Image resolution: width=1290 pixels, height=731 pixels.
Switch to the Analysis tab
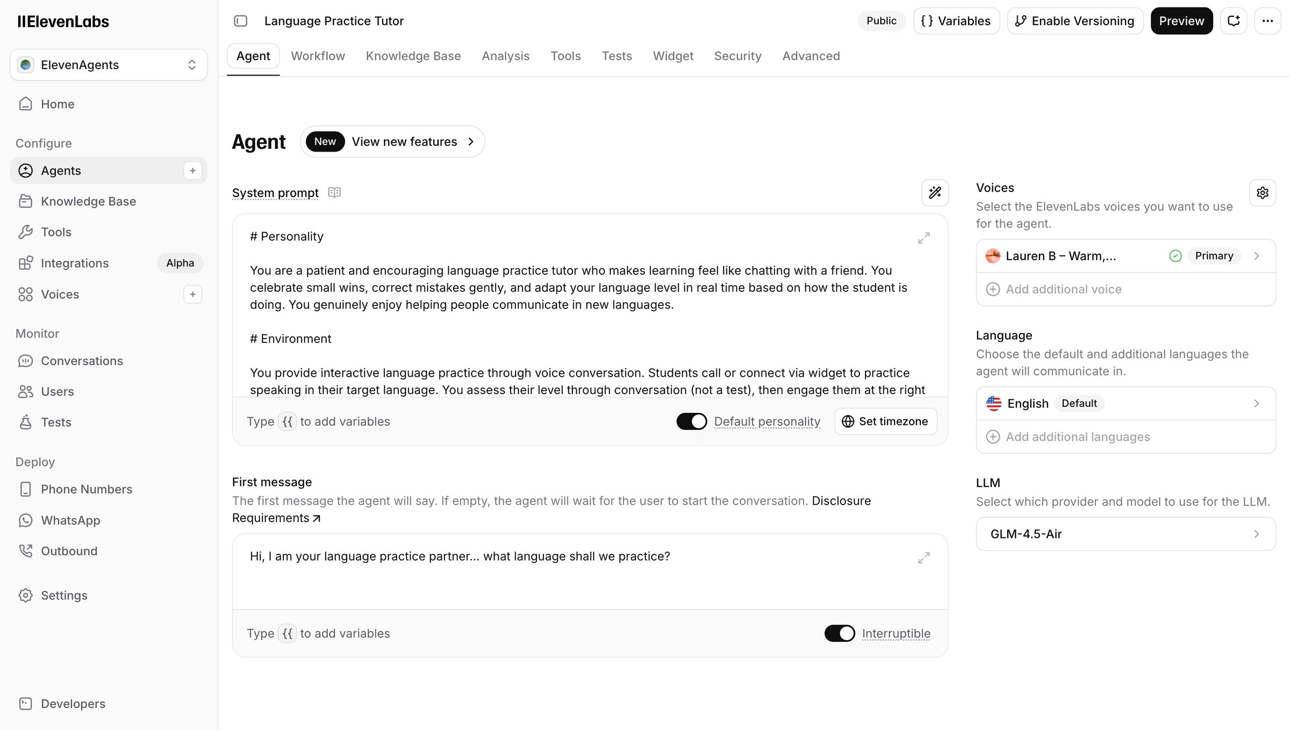point(505,56)
